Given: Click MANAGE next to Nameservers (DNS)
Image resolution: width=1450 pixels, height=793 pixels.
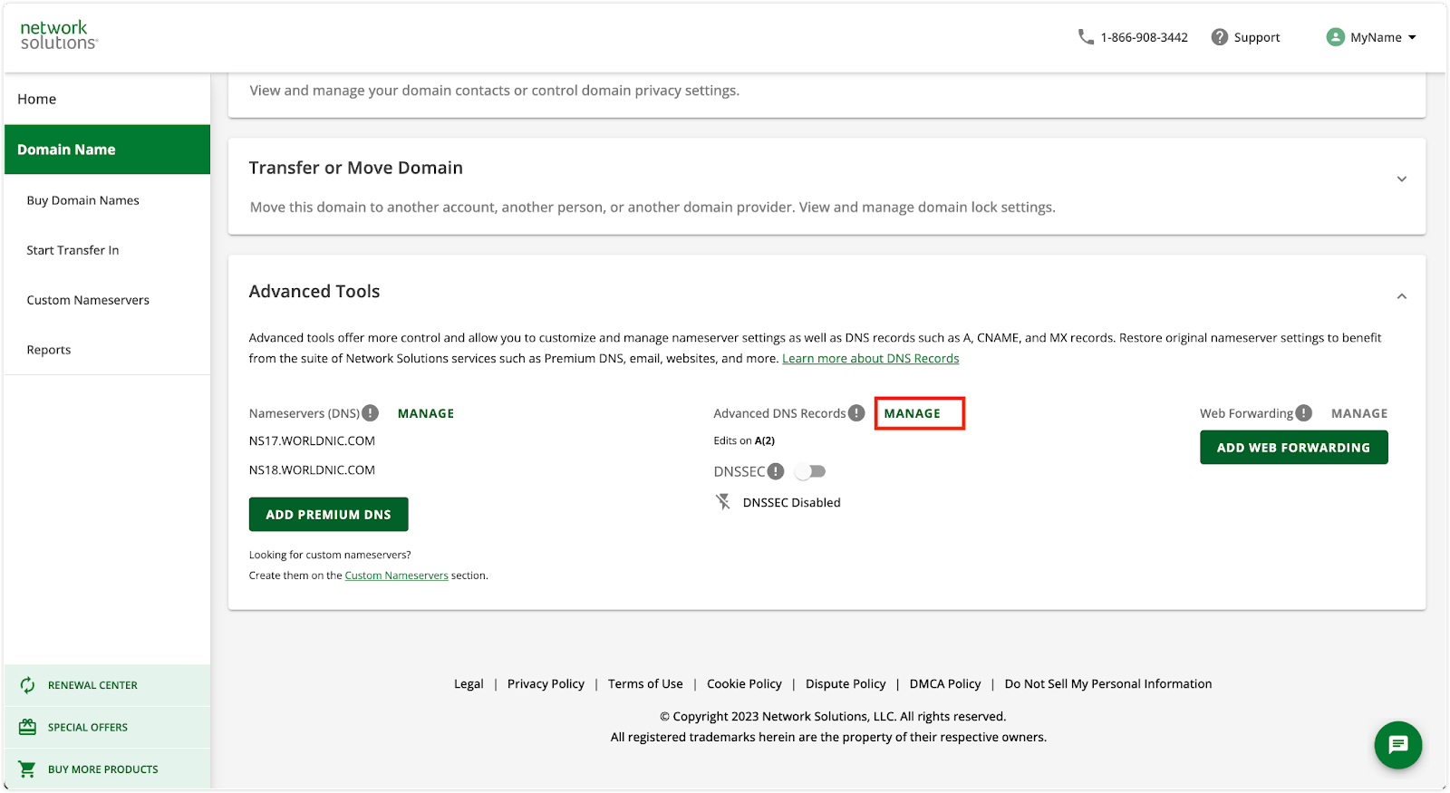Looking at the screenshot, I should 426,413.
